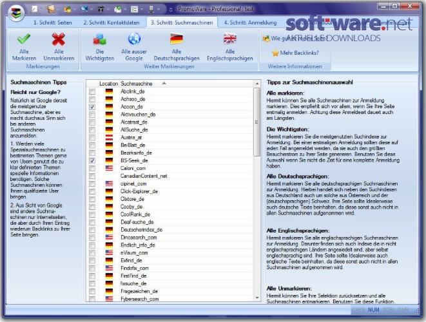This screenshot has height=322, width=426.
Task: Switch to the 2. Schritt: Kontaktdaten tab
Action: 111,23
